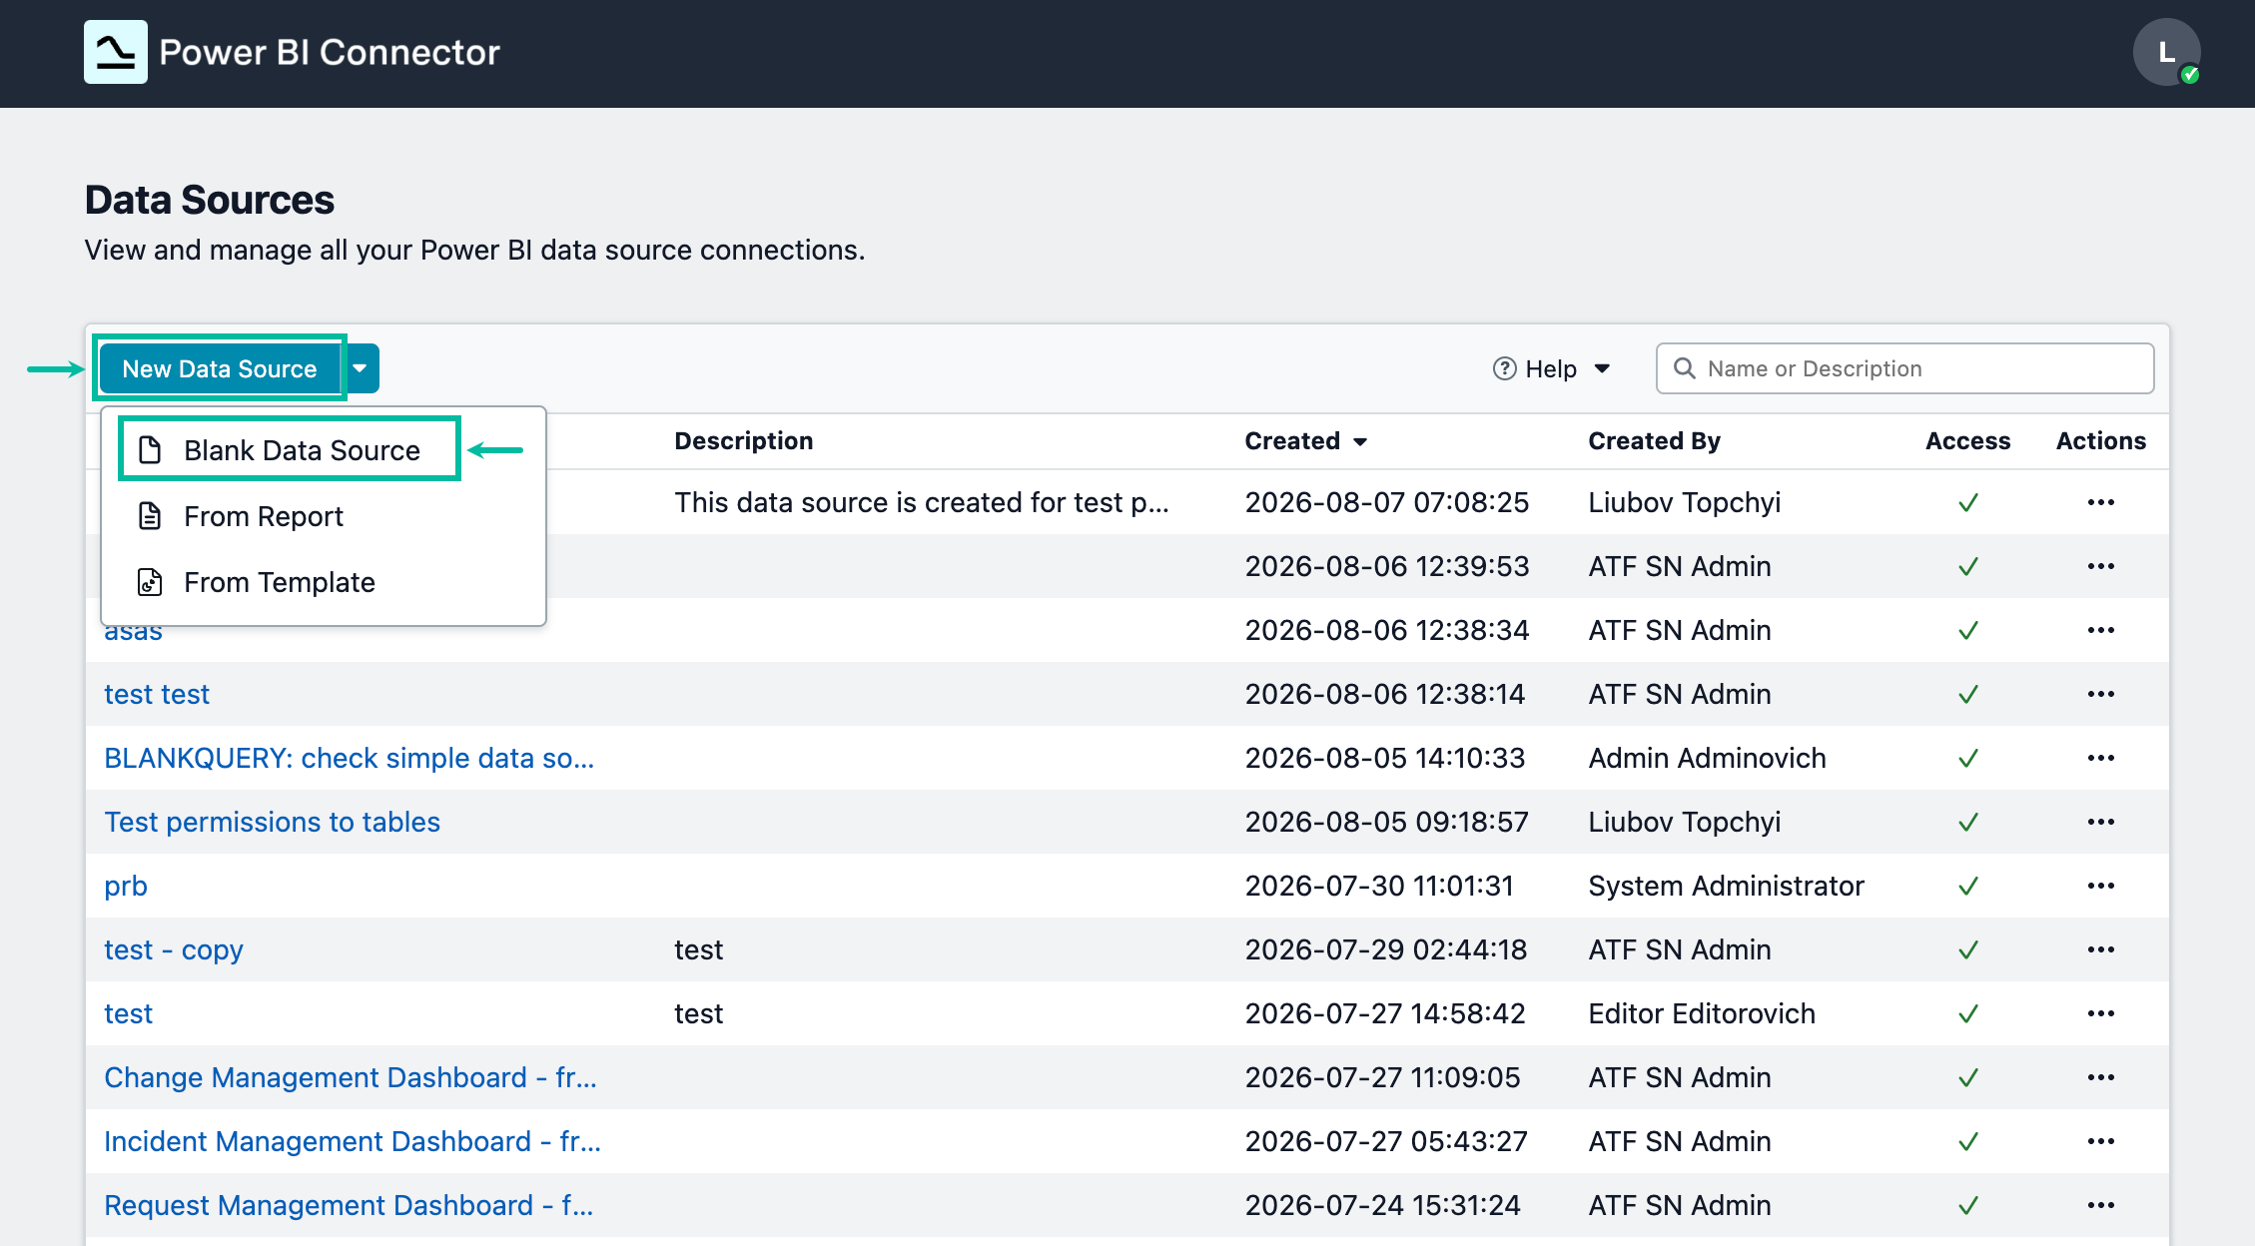Open actions menu for BLANKQUERY row
The image size is (2255, 1246).
pyautogui.click(x=2100, y=758)
